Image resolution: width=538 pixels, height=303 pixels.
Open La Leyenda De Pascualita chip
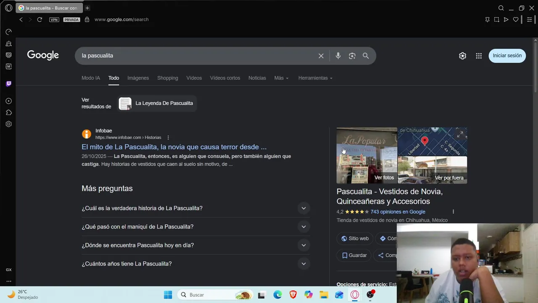click(157, 103)
